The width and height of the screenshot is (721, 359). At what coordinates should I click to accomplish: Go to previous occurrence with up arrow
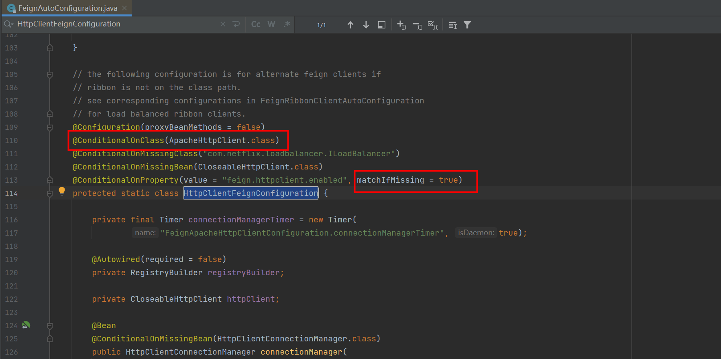[350, 25]
